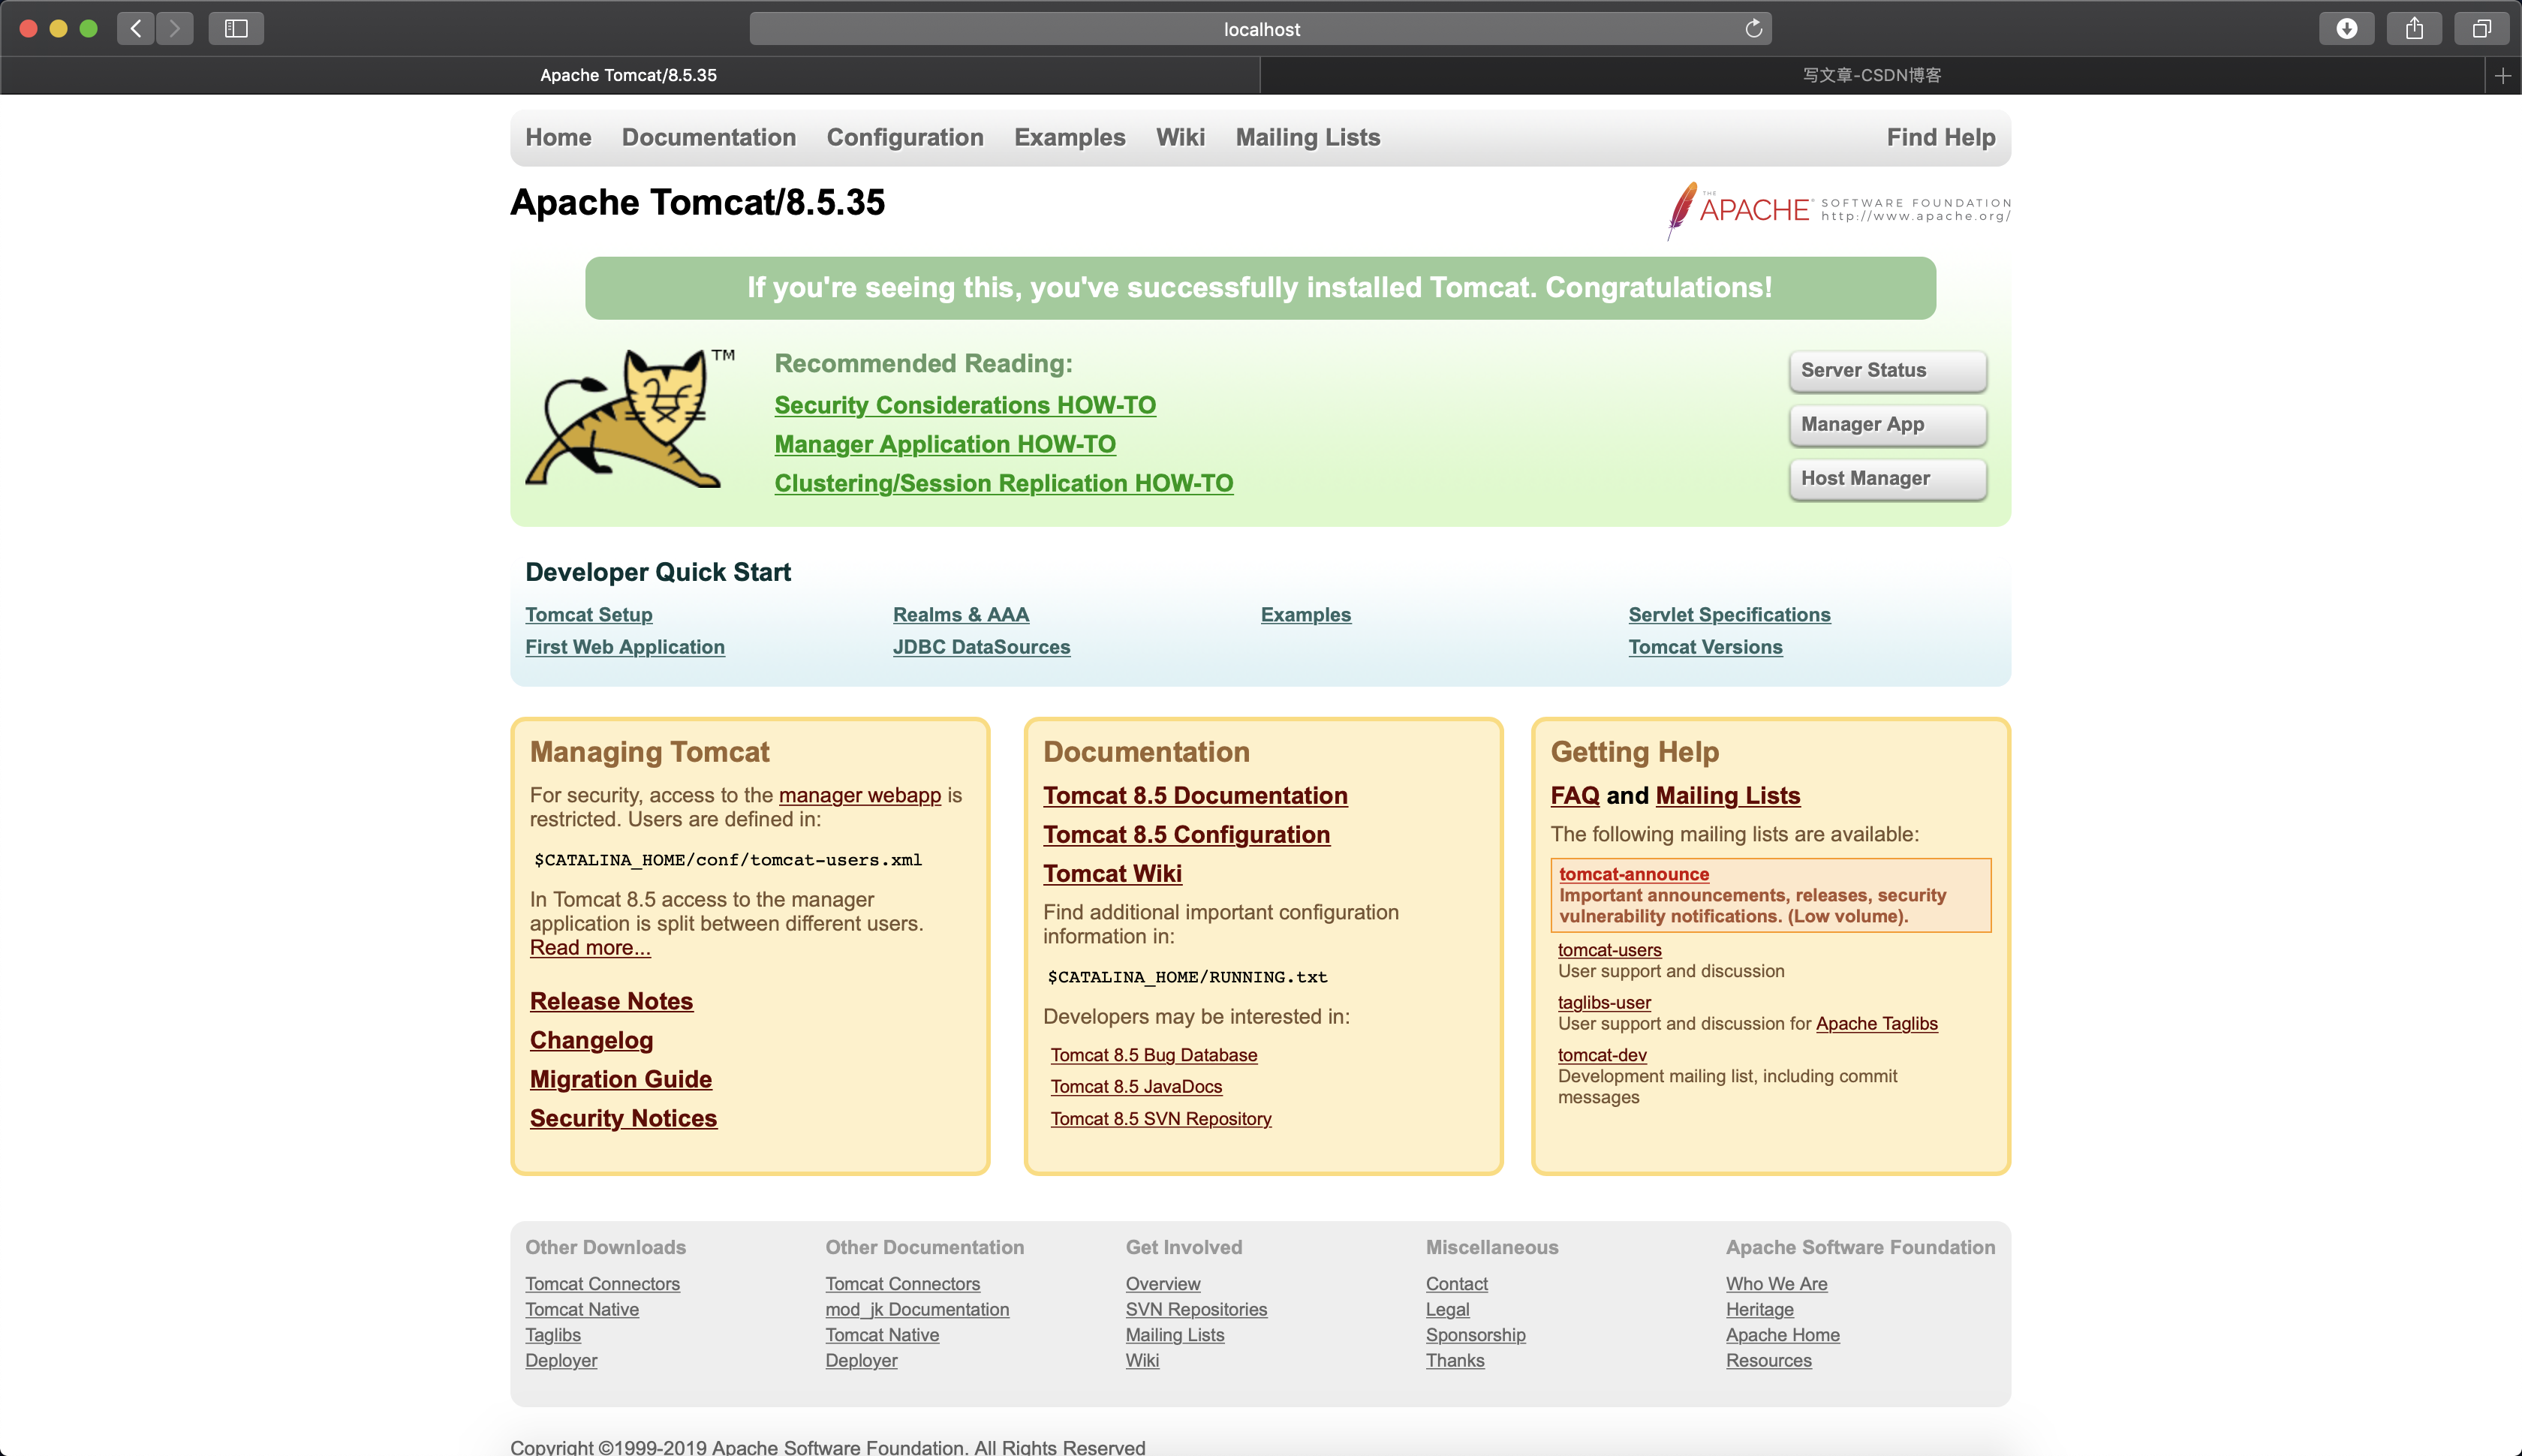Switch to the 写文章-CSDN博客 tab
The image size is (2522, 1456).
1871,75
